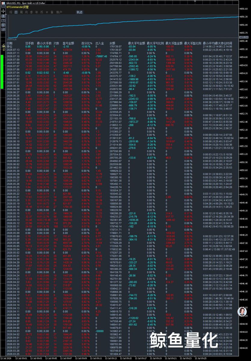Click the balance value 176139.07 in 持仓 row

[115, 47]
